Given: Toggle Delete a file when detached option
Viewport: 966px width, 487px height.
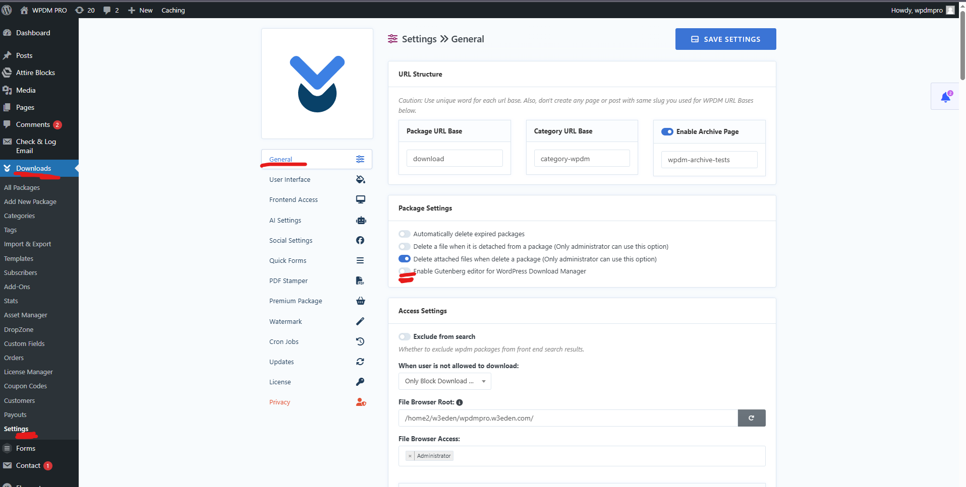Looking at the screenshot, I should coord(404,246).
